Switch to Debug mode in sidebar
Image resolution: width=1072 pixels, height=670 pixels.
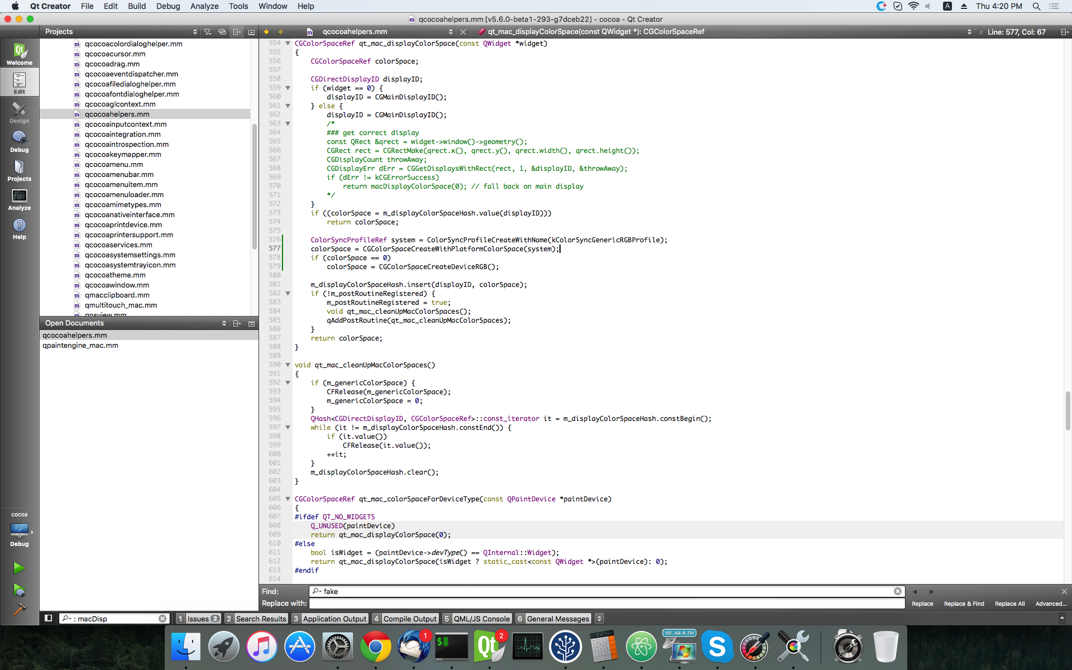point(20,141)
